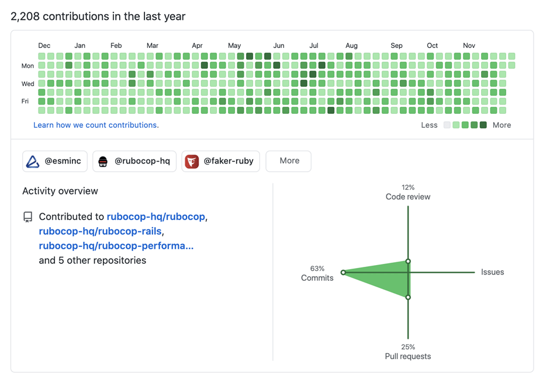Click the repository icon beside Contributed to
The height and width of the screenshot is (383, 543).
(x=27, y=217)
